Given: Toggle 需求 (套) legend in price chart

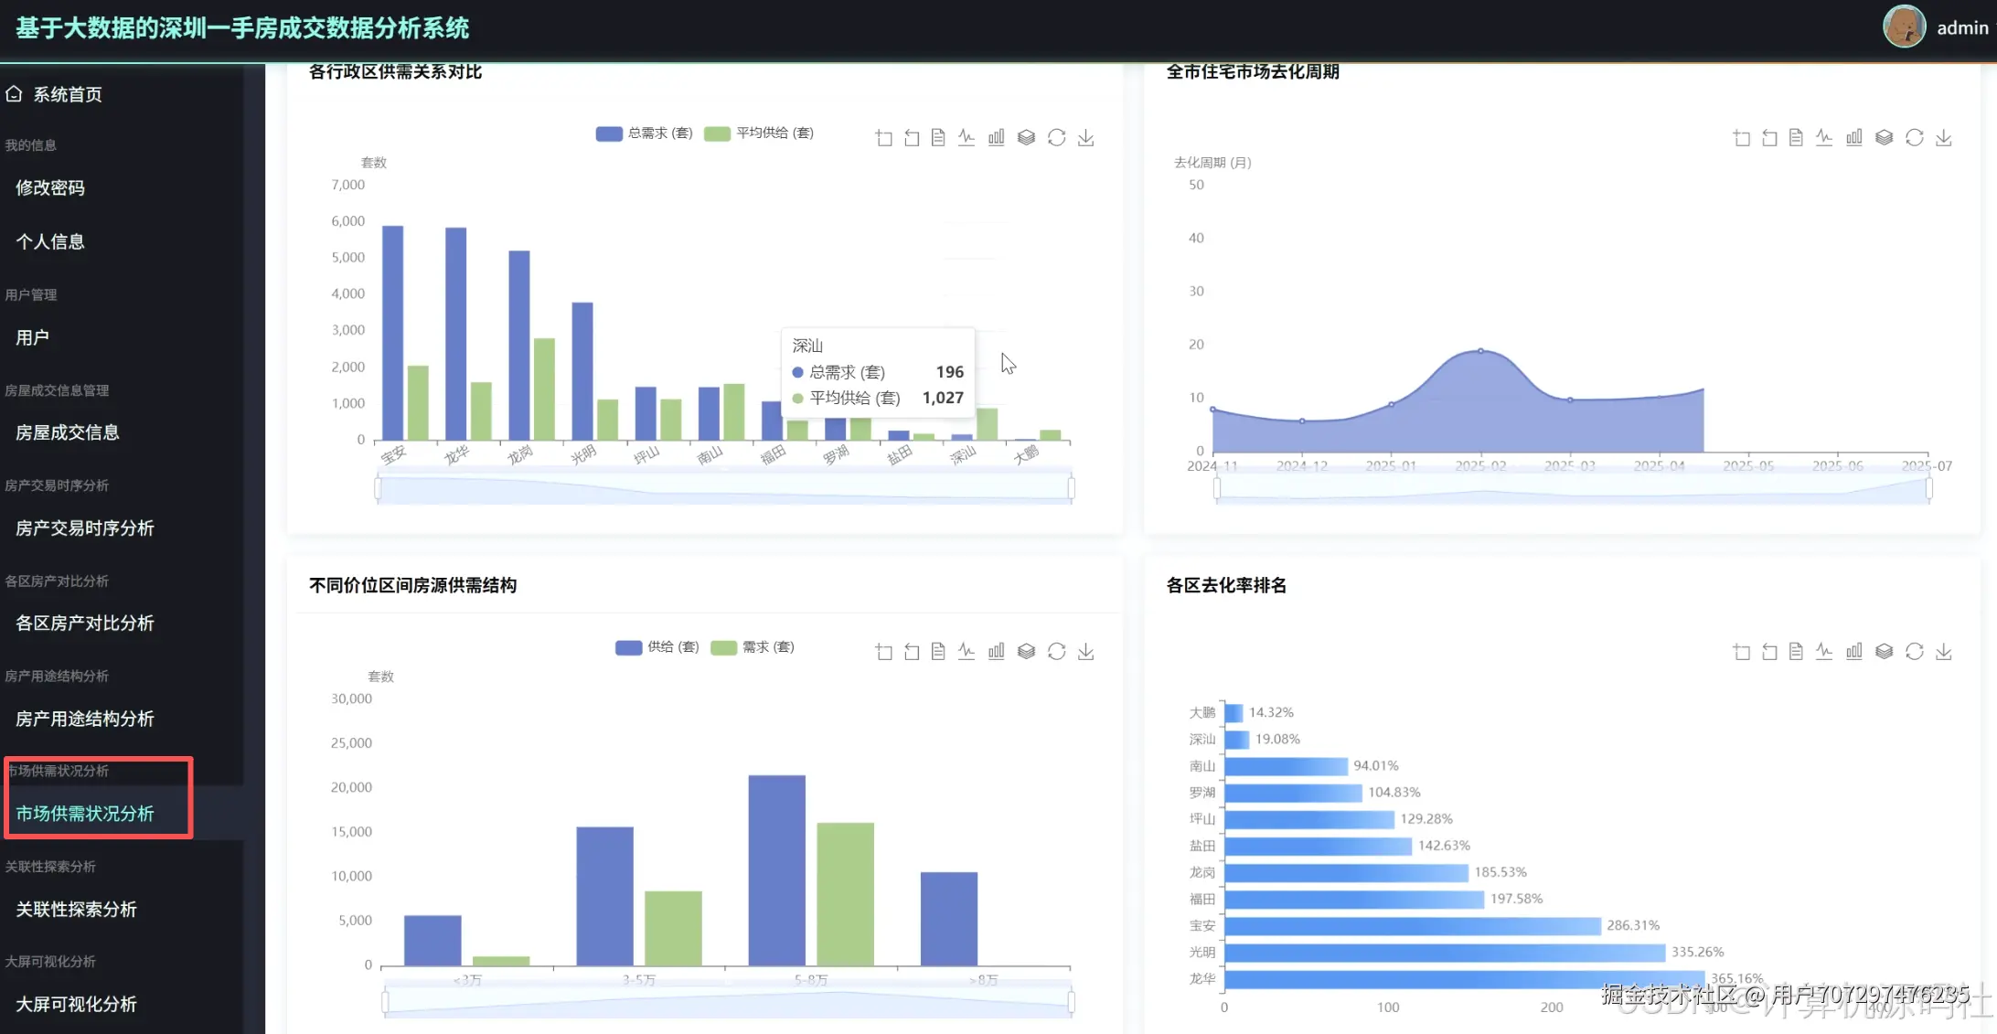Looking at the screenshot, I should [x=753, y=647].
